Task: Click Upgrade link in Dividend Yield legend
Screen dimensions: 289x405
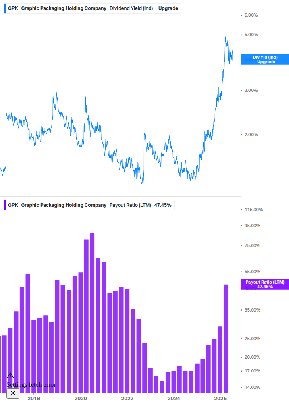Action: (168, 8)
